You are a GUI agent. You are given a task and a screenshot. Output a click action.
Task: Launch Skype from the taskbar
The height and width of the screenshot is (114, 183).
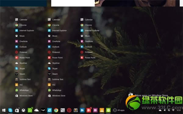coord(10,110)
